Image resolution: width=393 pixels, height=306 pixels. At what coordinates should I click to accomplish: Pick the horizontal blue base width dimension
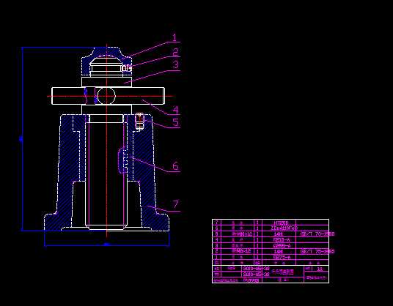(x=107, y=245)
